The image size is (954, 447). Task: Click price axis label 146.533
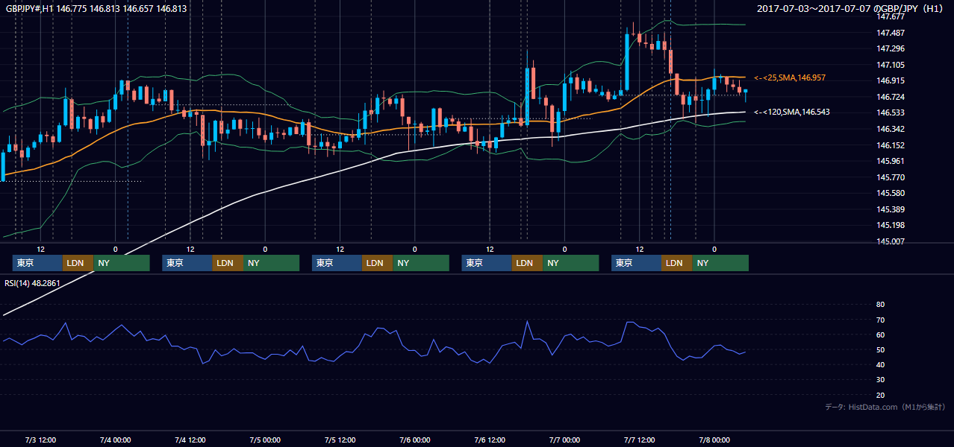tap(891, 113)
